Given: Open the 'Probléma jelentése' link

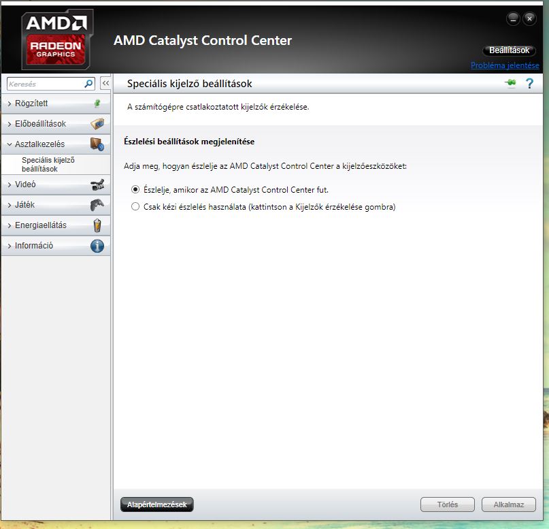Looking at the screenshot, I should 505,65.
